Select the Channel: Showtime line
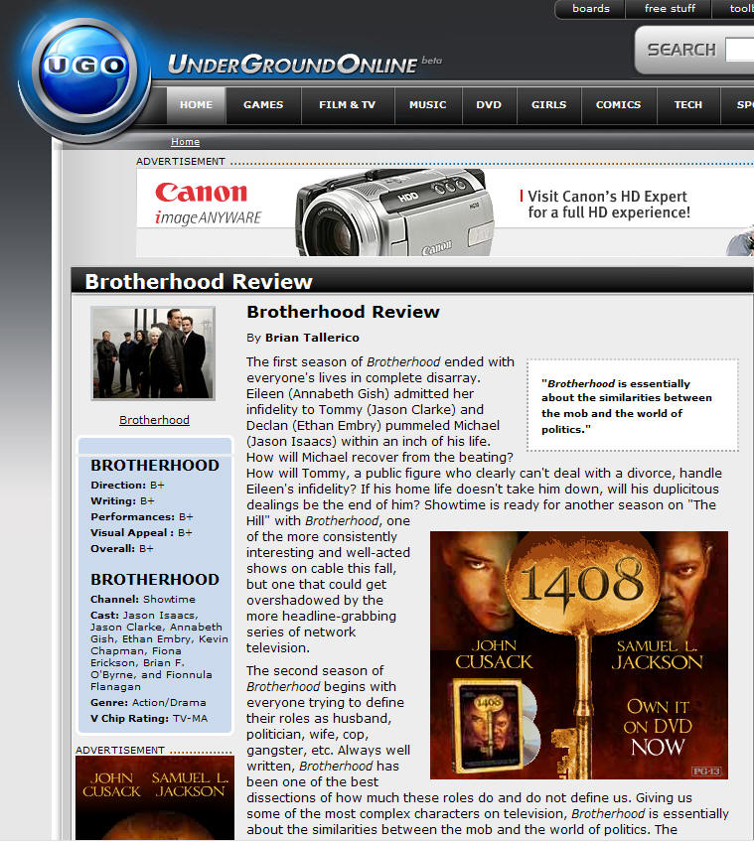The width and height of the screenshot is (754, 842). (143, 600)
